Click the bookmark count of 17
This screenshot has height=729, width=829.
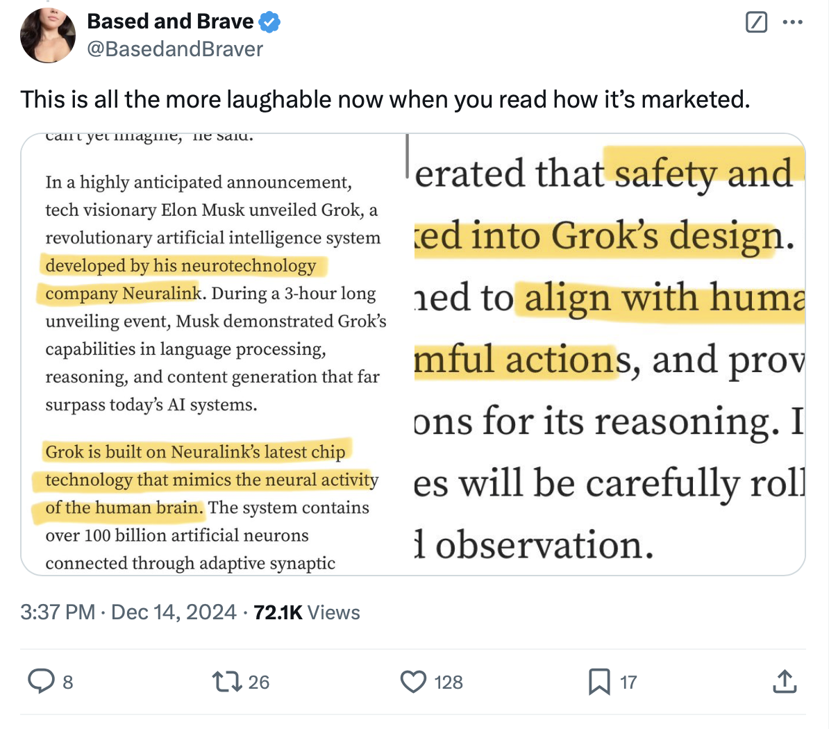pos(628,682)
